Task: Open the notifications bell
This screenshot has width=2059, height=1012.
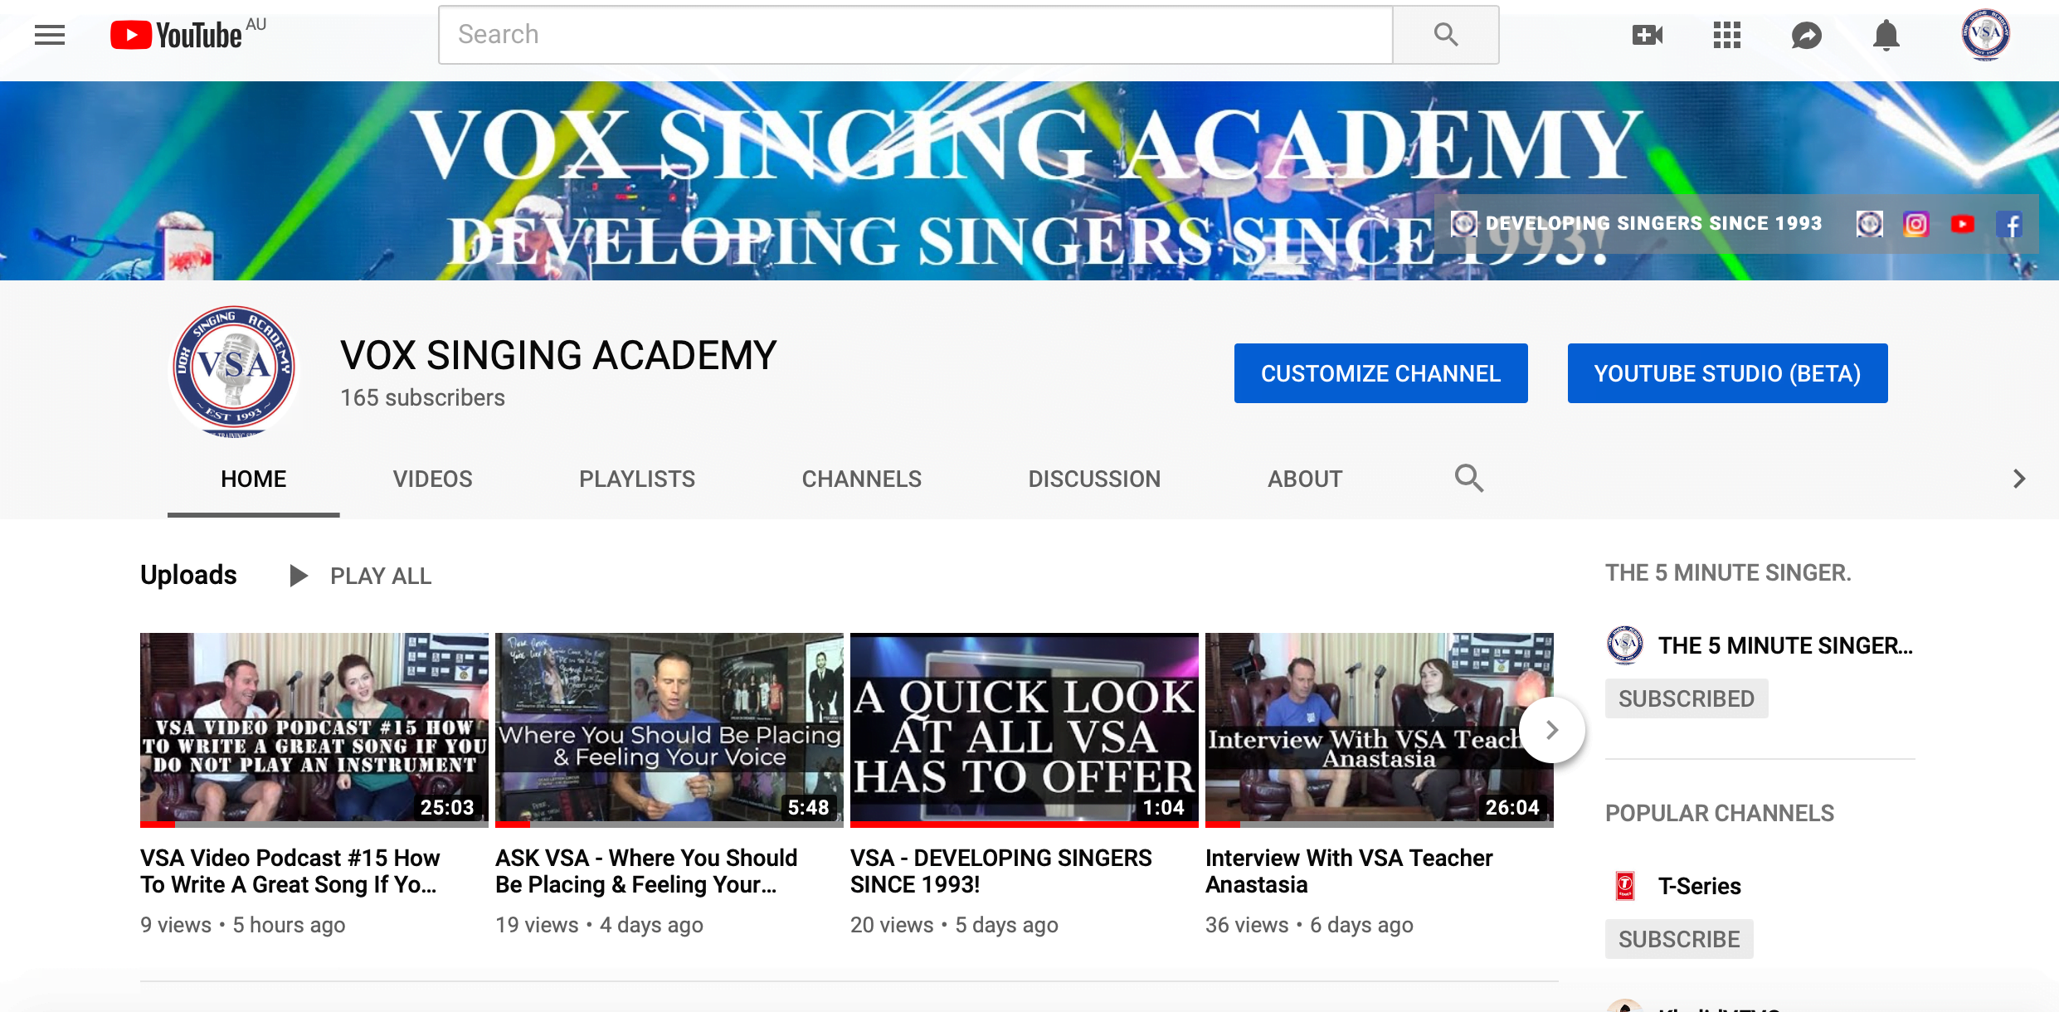Action: pos(1886,35)
